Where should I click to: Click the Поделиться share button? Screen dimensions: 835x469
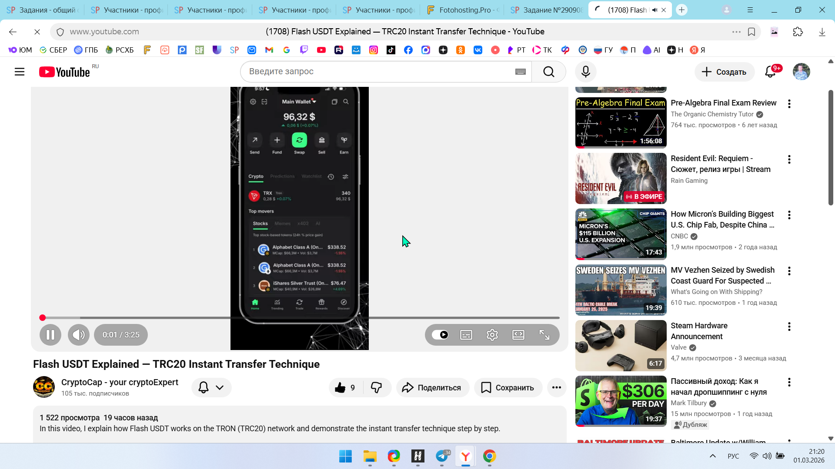coord(432,387)
